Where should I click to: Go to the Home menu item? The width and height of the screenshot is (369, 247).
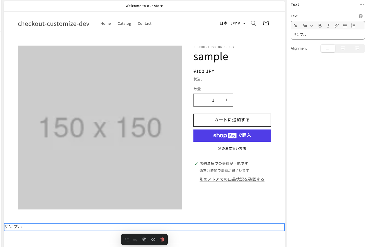pyautogui.click(x=106, y=24)
